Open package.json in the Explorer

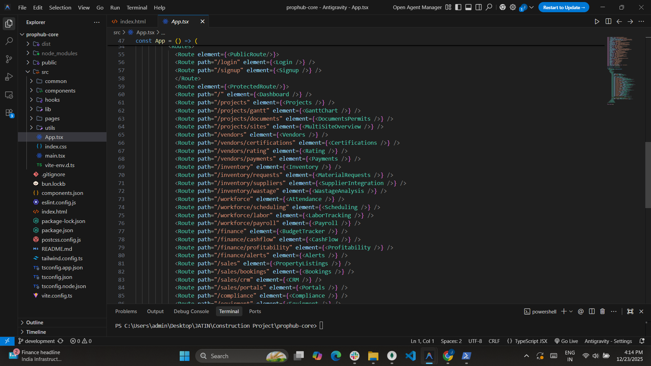pyautogui.click(x=57, y=230)
